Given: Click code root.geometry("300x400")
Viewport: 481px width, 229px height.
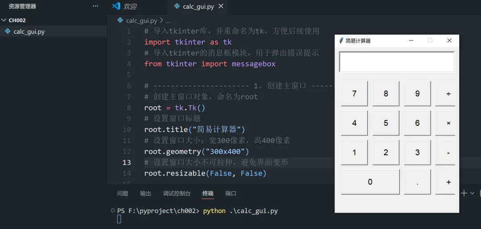Looking at the screenshot, I should 197,152.
